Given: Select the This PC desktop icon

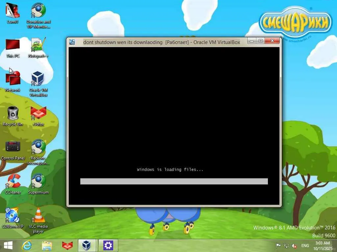Looking at the screenshot, I should 13,48.
